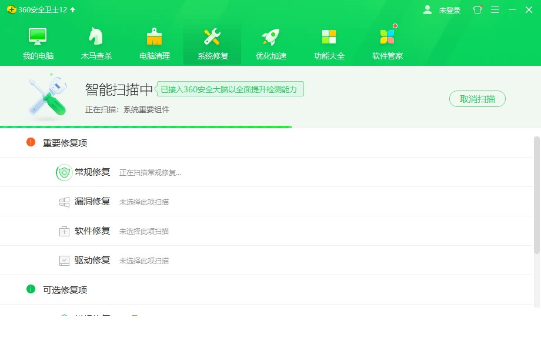Click 未登录 to sign in
This screenshot has width=541, height=341.
(x=449, y=10)
